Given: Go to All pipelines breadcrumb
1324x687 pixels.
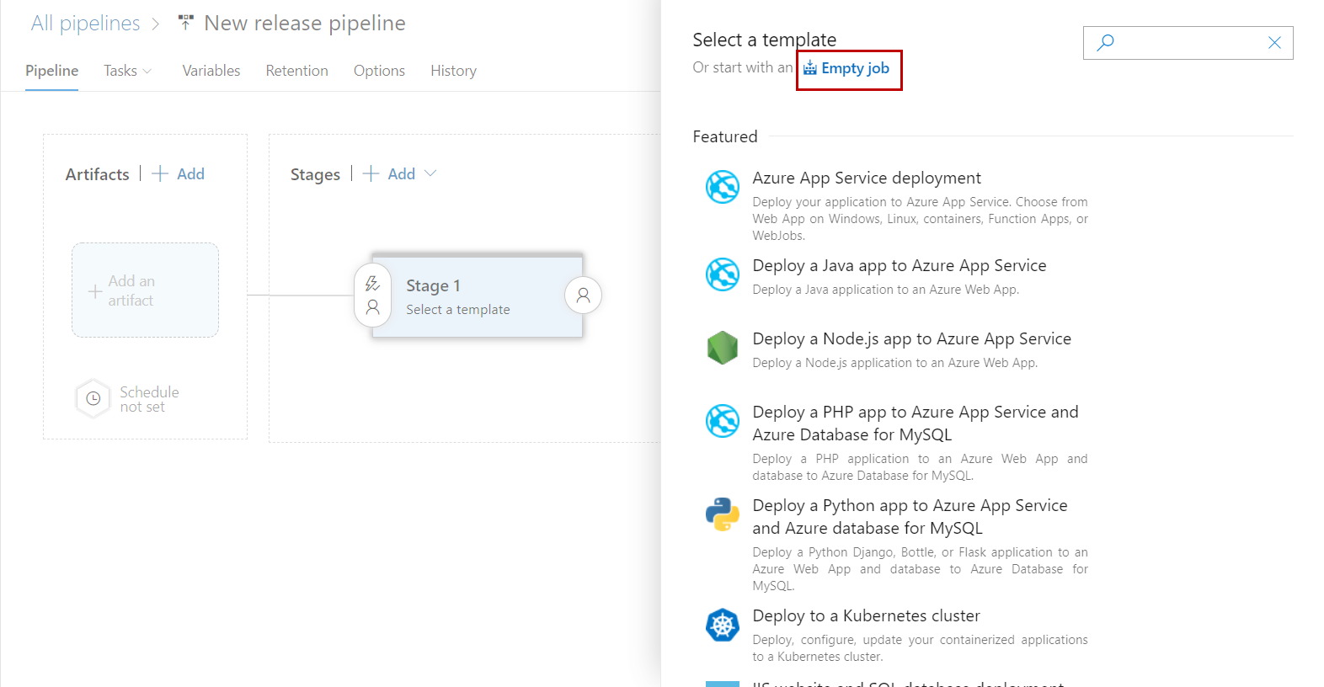Looking at the screenshot, I should click(x=86, y=24).
